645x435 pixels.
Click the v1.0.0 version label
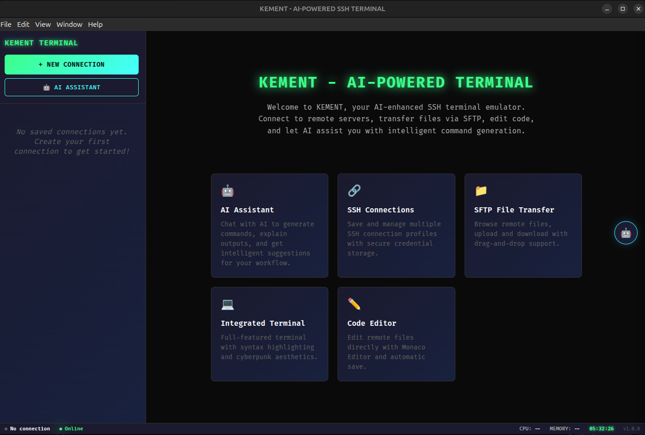point(631,429)
